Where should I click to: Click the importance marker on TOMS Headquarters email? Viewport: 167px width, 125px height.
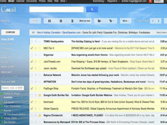coord(40,41)
